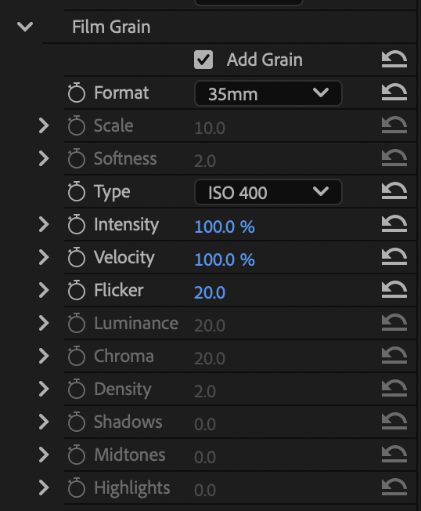Reset the Scale parameter

click(394, 125)
